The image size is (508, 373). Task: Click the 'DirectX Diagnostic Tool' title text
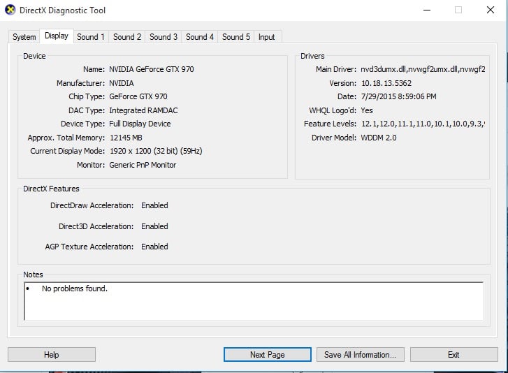62,10
